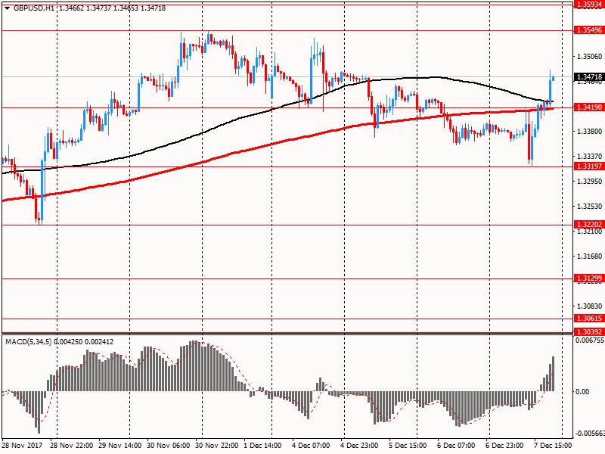Click the 4 Dec 07:00 time label
The width and height of the screenshot is (605, 454).
tap(311, 446)
